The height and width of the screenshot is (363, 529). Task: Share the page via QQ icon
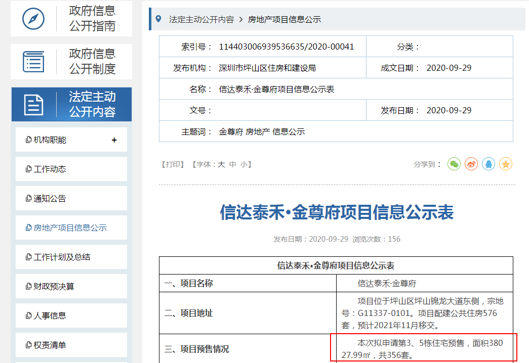click(489, 164)
